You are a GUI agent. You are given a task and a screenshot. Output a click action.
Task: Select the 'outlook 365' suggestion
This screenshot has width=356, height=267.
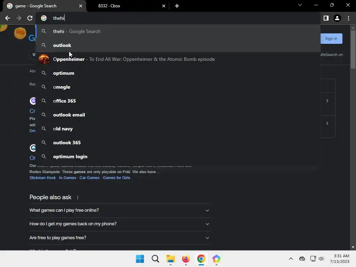pos(178,143)
